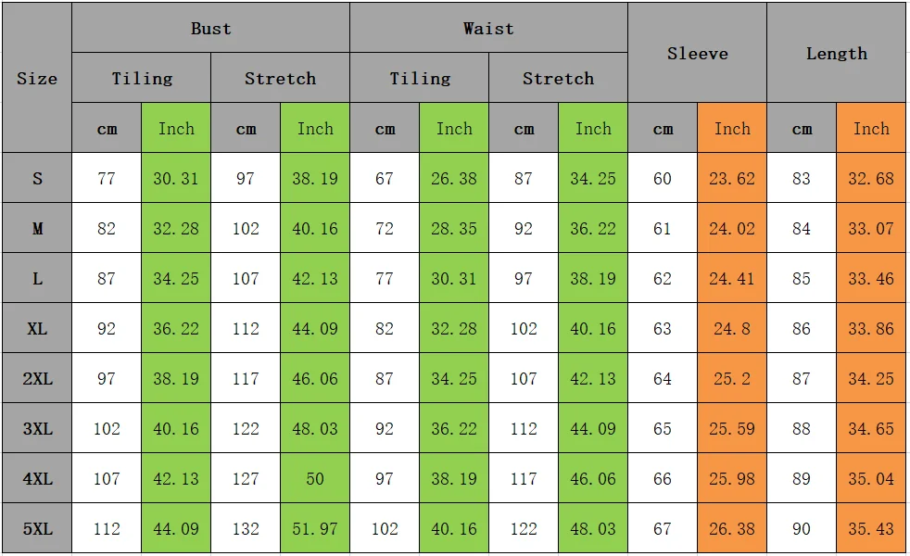Click the sleeve value 60 cell
Image resolution: width=910 pixels, height=556 pixels.
pyautogui.click(x=663, y=178)
